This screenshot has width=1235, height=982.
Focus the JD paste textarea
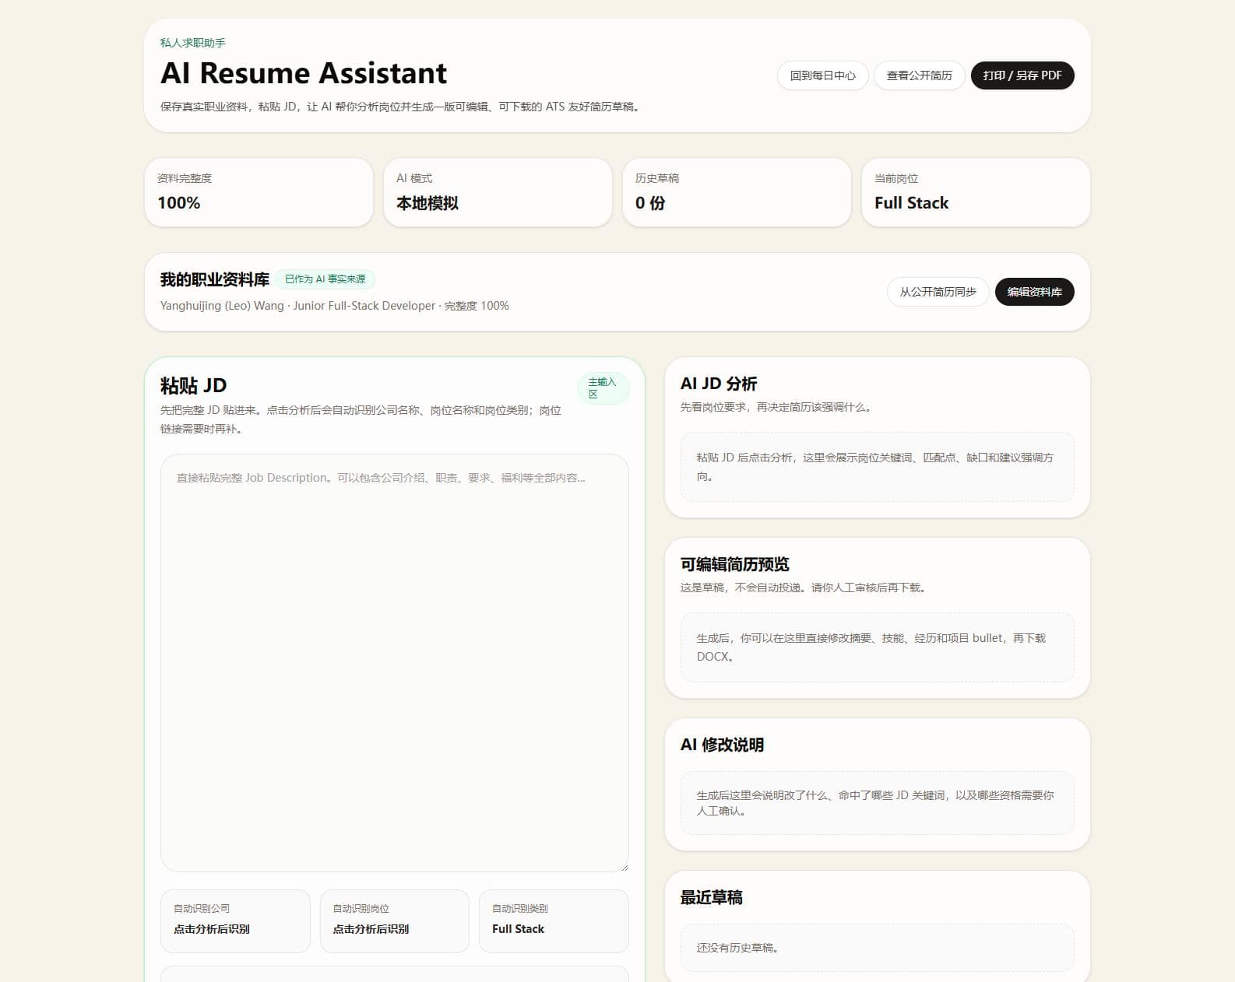395,663
